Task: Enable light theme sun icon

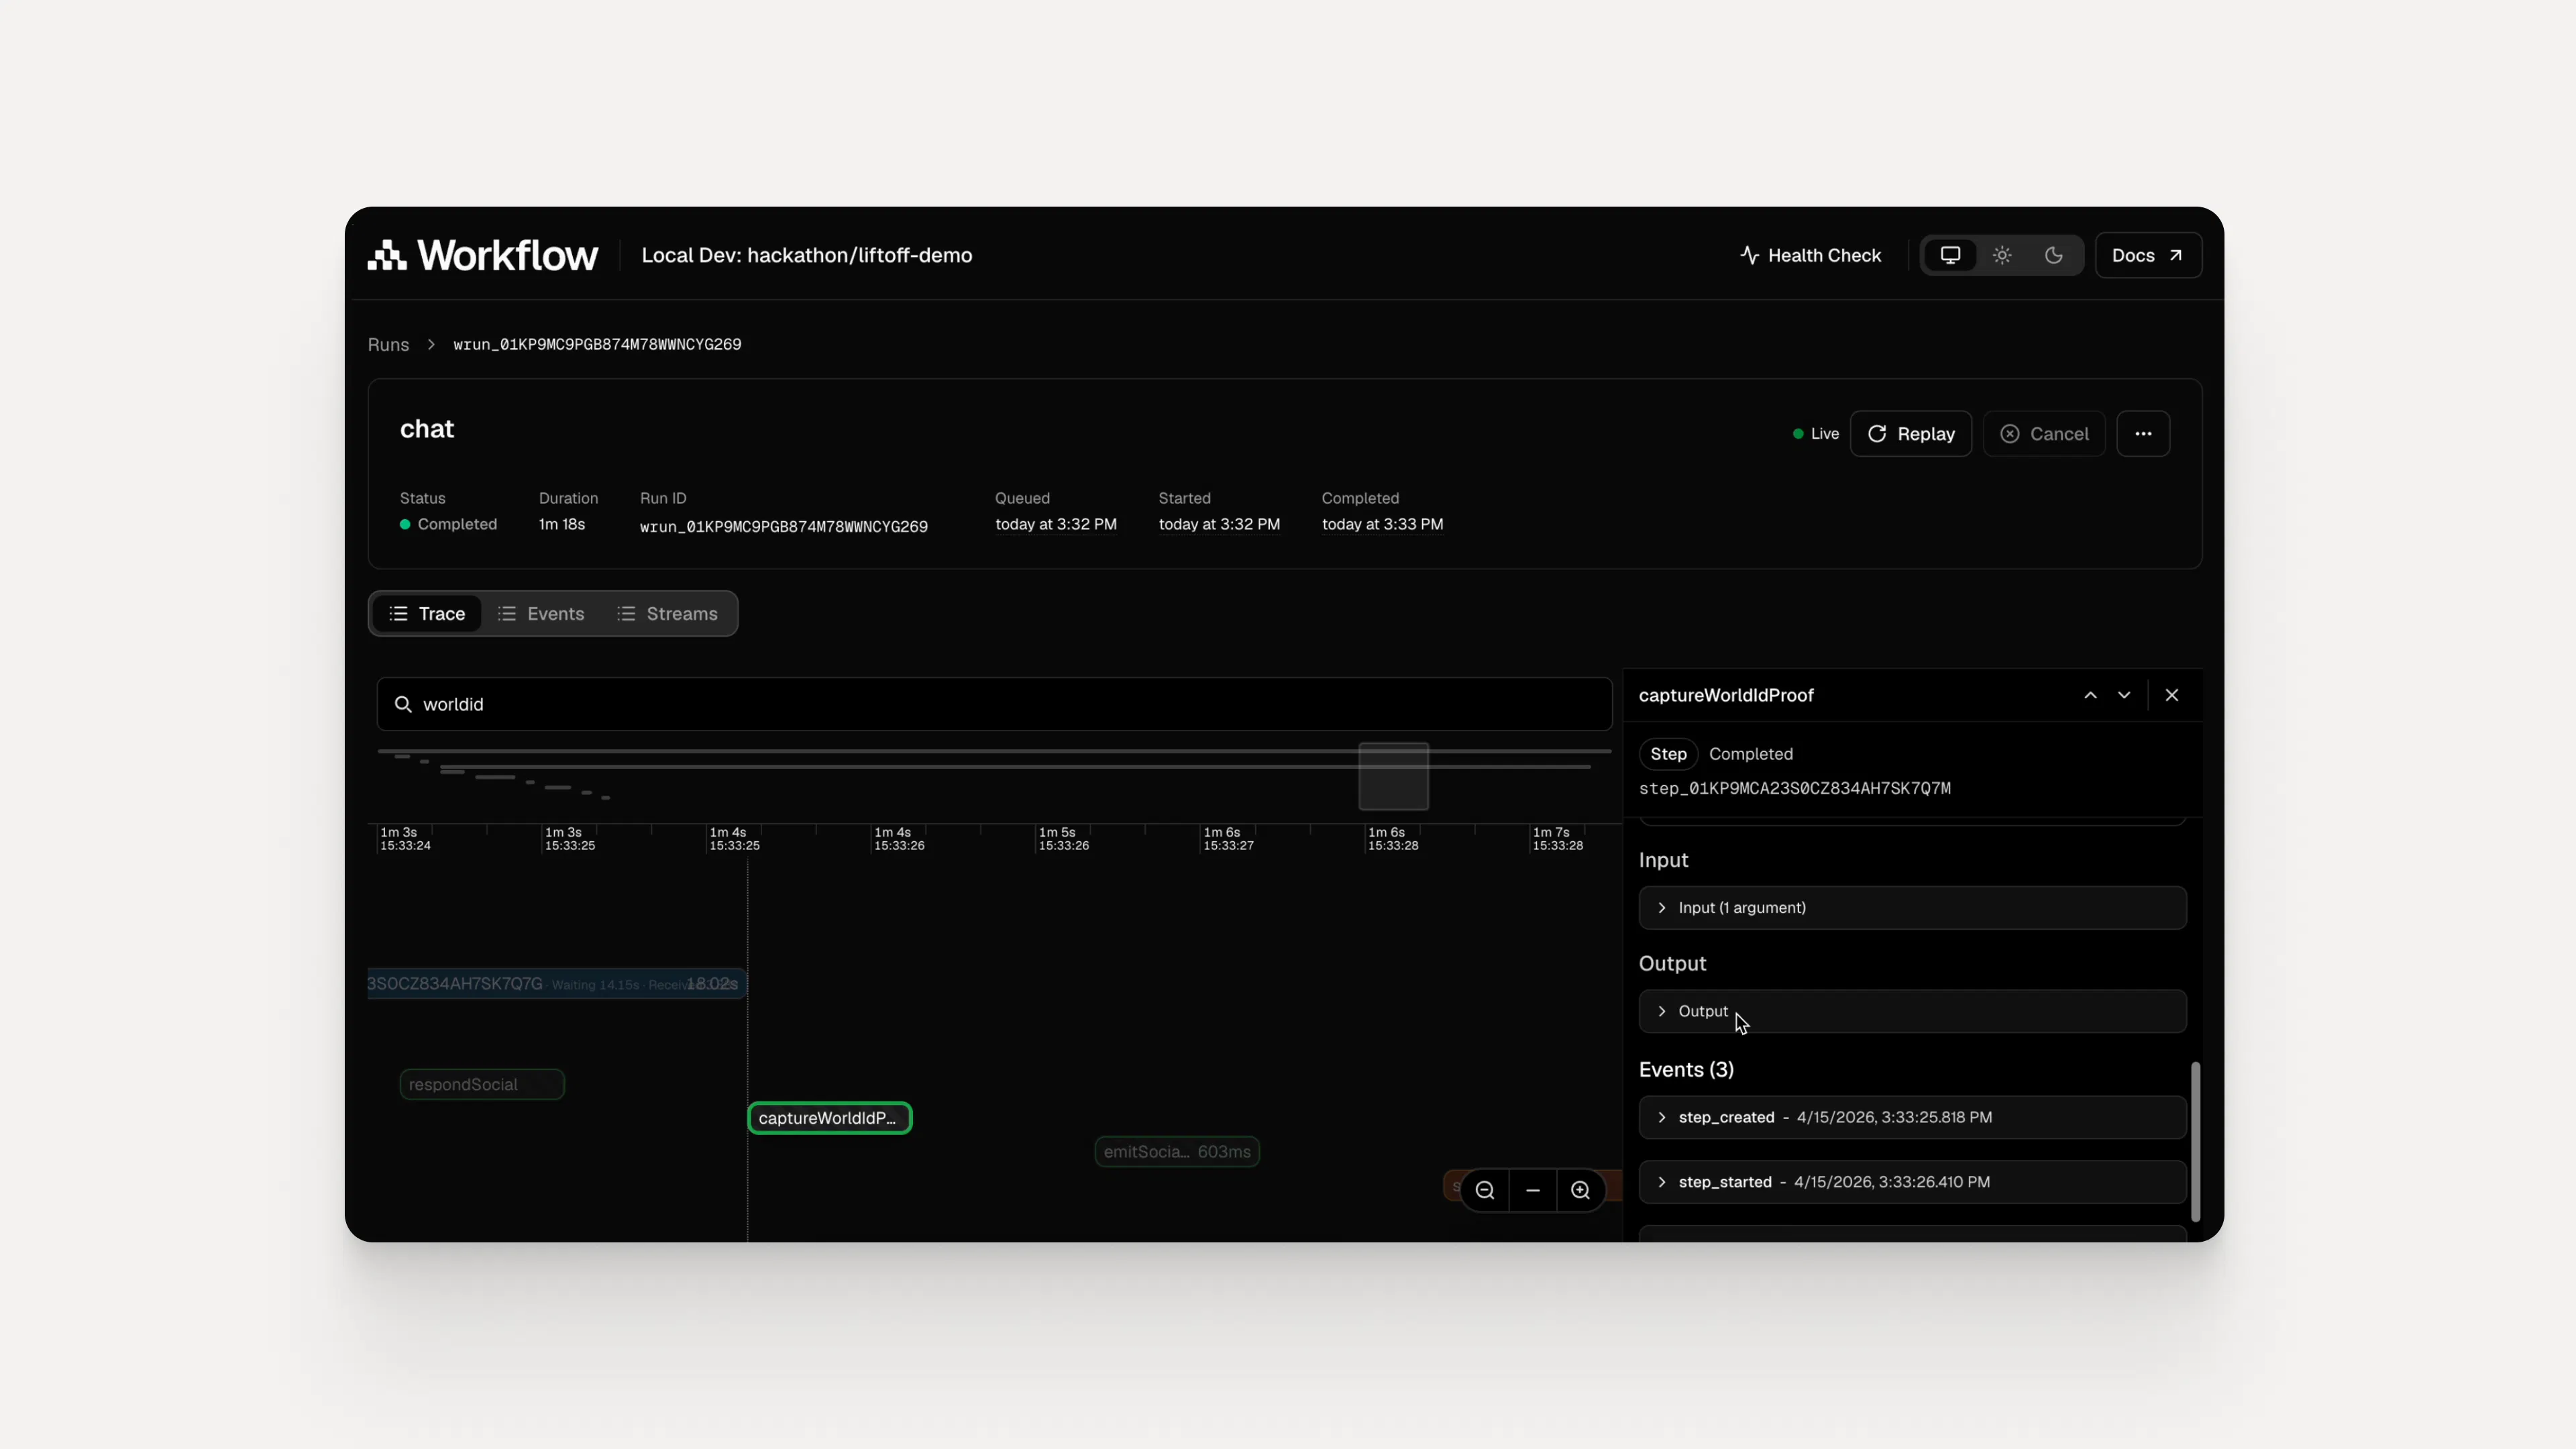Action: pyautogui.click(x=2002, y=255)
